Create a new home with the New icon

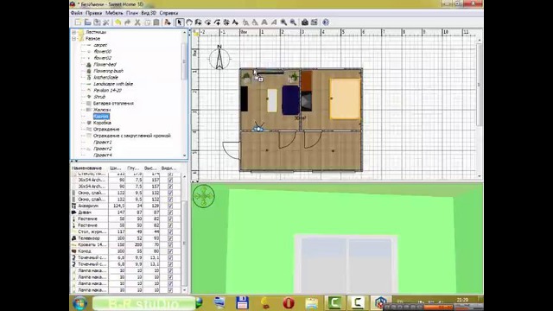coord(78,22)
